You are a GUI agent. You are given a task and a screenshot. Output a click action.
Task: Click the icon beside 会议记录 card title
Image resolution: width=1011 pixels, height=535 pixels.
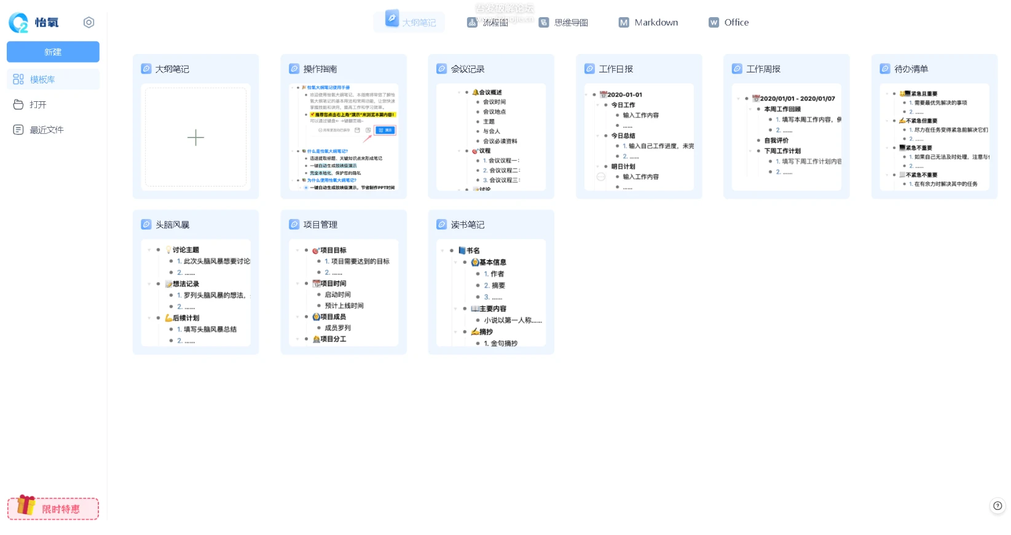pos(442,69)
